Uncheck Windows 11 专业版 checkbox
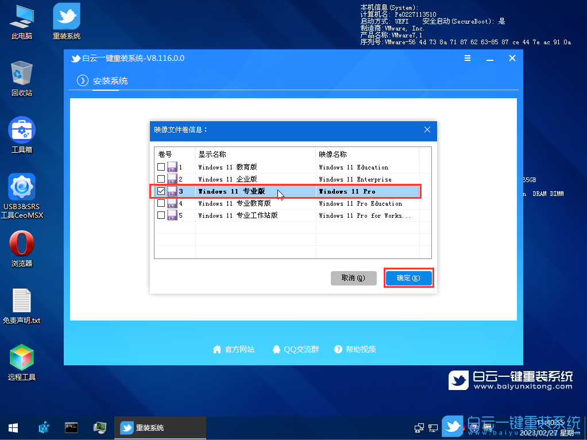This screenshot has width=587, height=440. pos(161,191)
